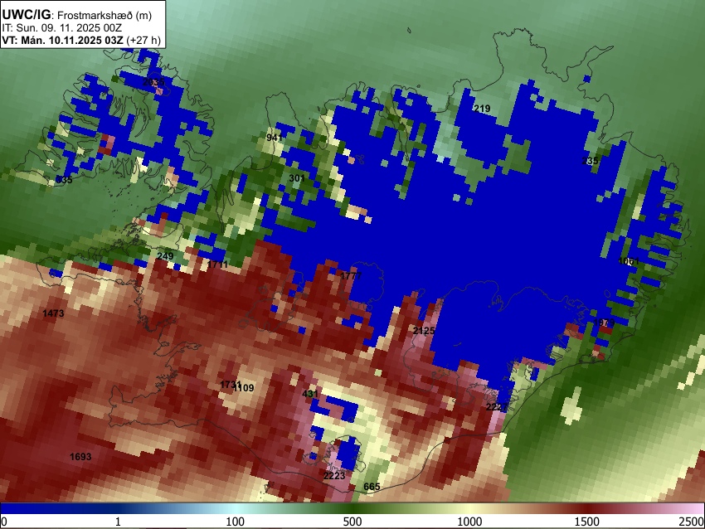Click map value label 2223

[x=334, y=476]
